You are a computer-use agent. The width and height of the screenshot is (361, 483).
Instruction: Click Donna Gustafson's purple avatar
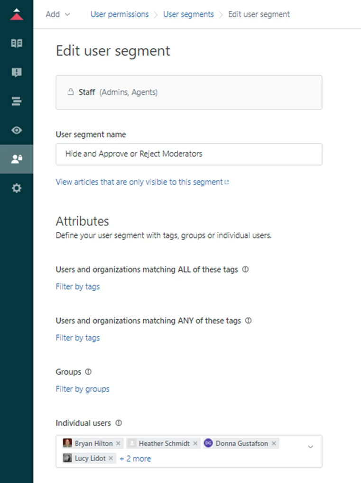point(208,443)
